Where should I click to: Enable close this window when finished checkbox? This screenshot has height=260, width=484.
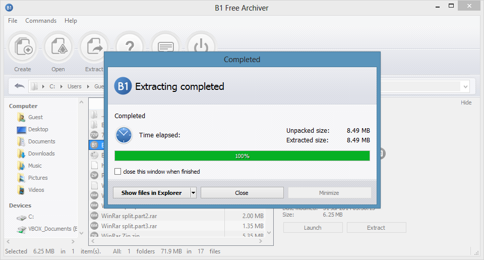117,171
